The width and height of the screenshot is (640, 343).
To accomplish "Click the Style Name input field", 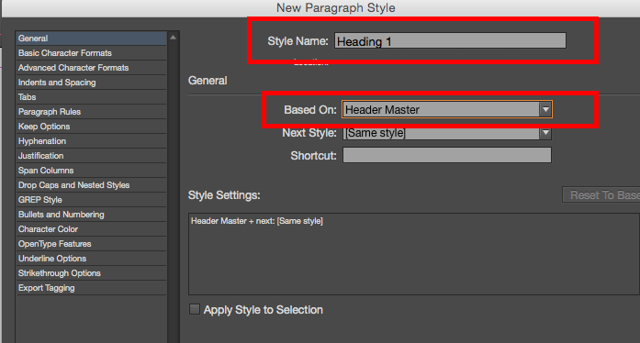I will coord(450,40).
